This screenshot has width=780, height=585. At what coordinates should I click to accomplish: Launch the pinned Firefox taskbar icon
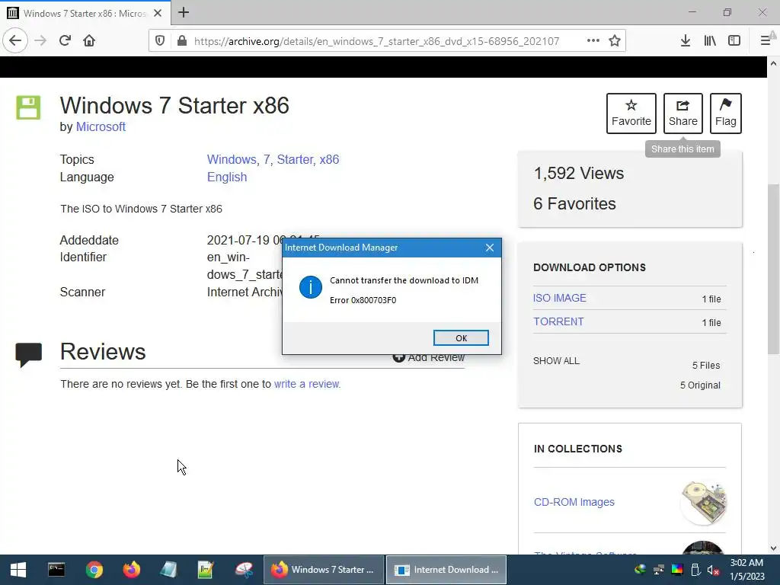131,570
